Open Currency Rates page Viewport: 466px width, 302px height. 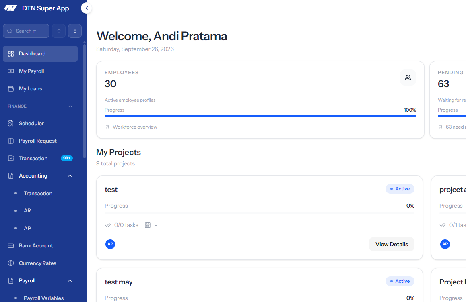coord(40,263)
